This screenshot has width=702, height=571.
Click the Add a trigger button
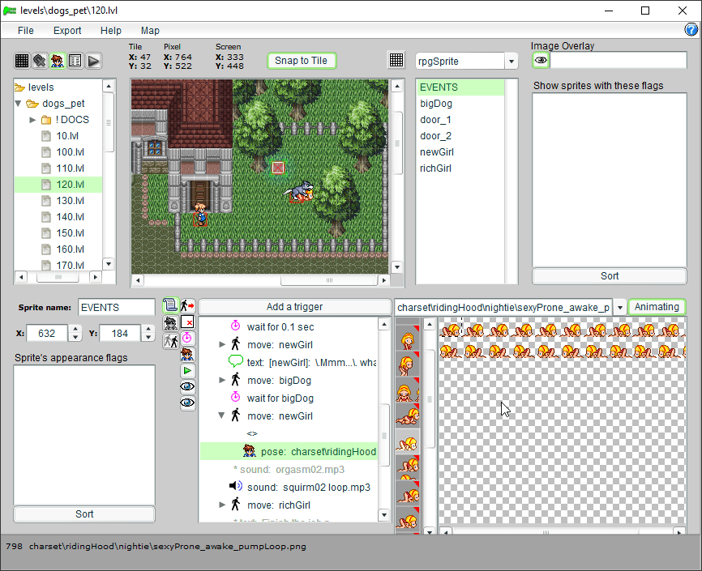(x=294, y=307)
